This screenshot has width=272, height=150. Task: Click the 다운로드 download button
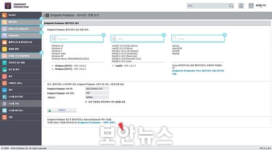point(62,110)
